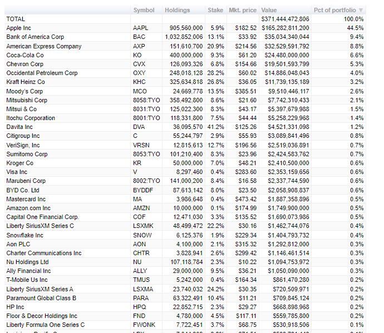Click the 8058:TYO symbol cell
Screen dimensions: 384x333
[146, 100]
